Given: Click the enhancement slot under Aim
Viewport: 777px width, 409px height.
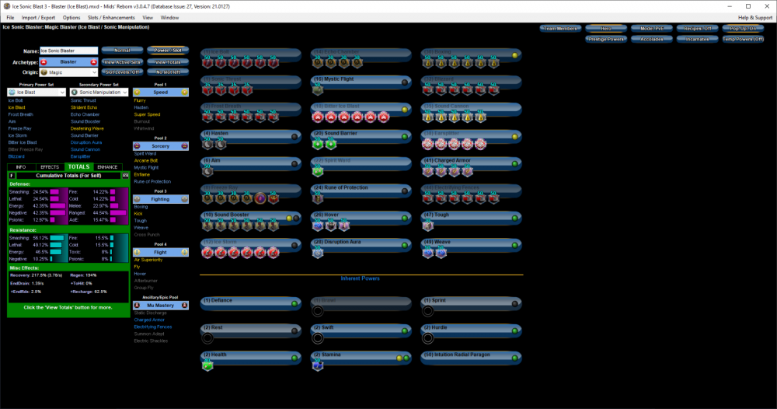Looking at the screenshot, I should click(207, 171).
